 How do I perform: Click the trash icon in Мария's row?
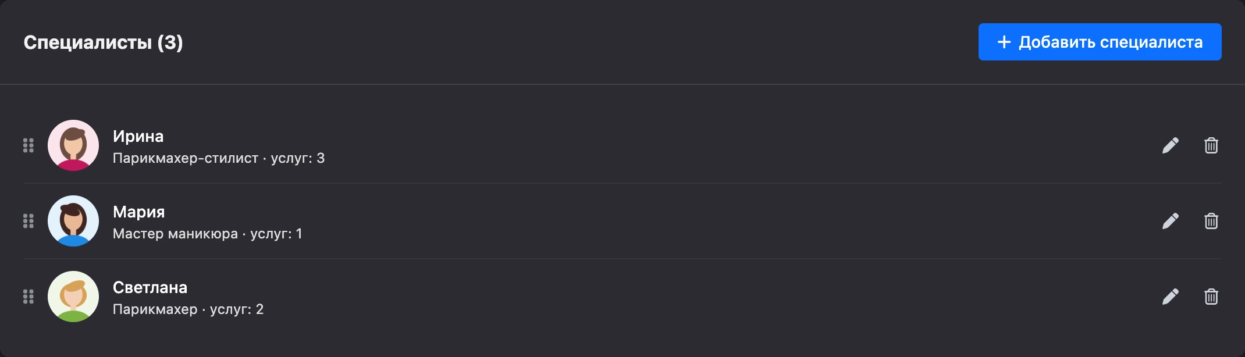(1211, 221)
